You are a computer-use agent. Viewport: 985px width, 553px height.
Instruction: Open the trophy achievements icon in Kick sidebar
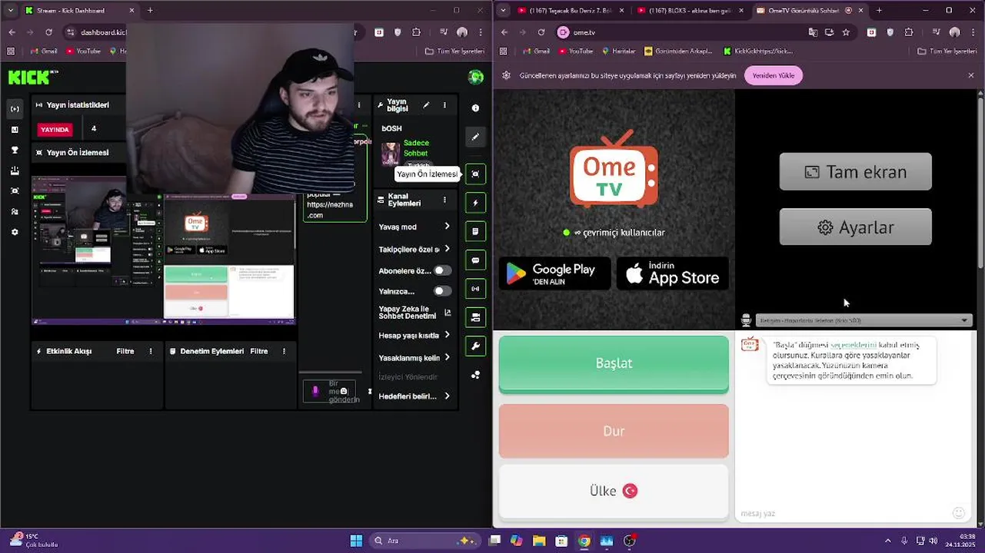15,151
